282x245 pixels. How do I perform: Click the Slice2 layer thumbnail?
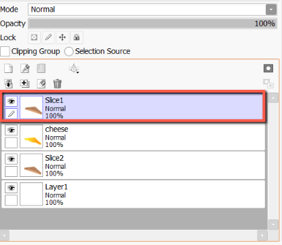(31, 165)
